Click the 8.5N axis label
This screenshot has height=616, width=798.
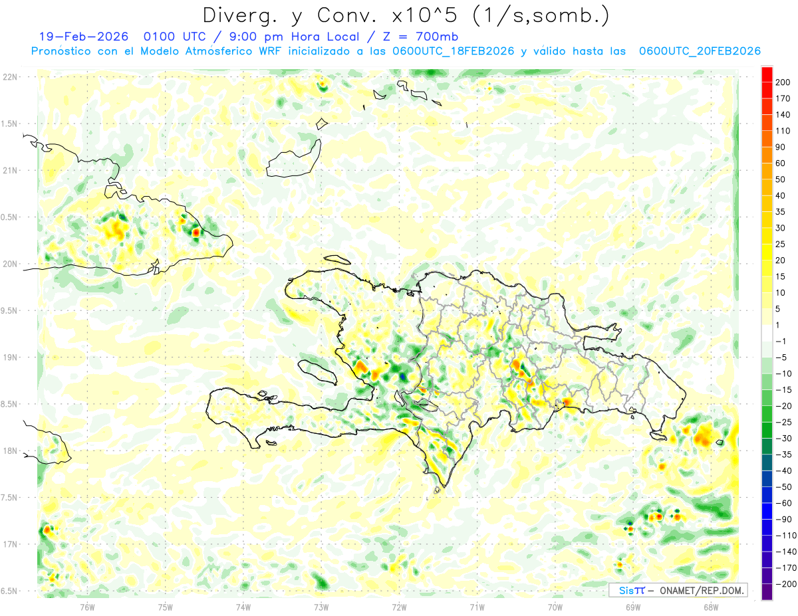10,404
